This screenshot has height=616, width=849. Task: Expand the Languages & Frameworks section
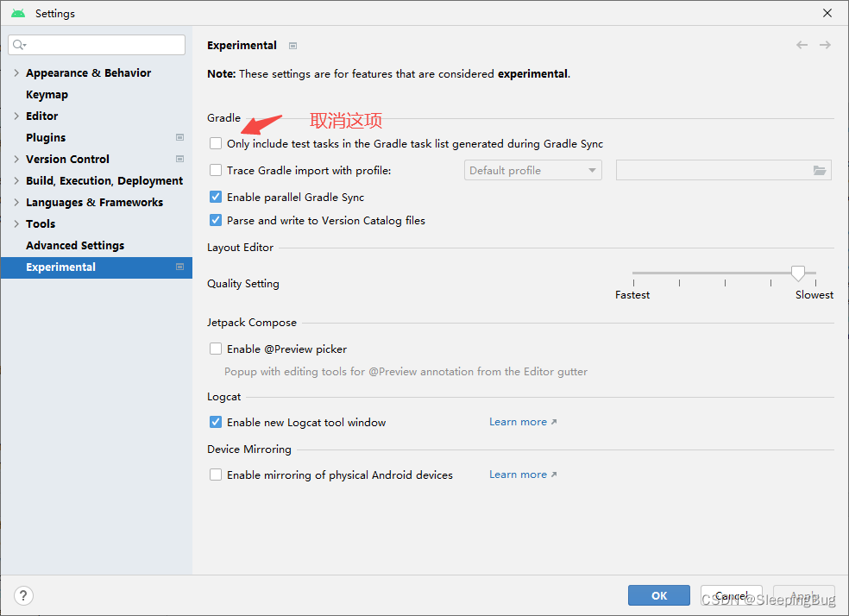[16, 202]
